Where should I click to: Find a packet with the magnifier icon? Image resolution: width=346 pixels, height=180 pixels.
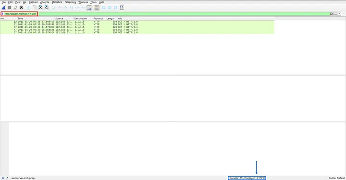tap(54, 8)
